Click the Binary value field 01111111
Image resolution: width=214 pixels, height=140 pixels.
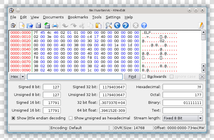pos(183,103)
